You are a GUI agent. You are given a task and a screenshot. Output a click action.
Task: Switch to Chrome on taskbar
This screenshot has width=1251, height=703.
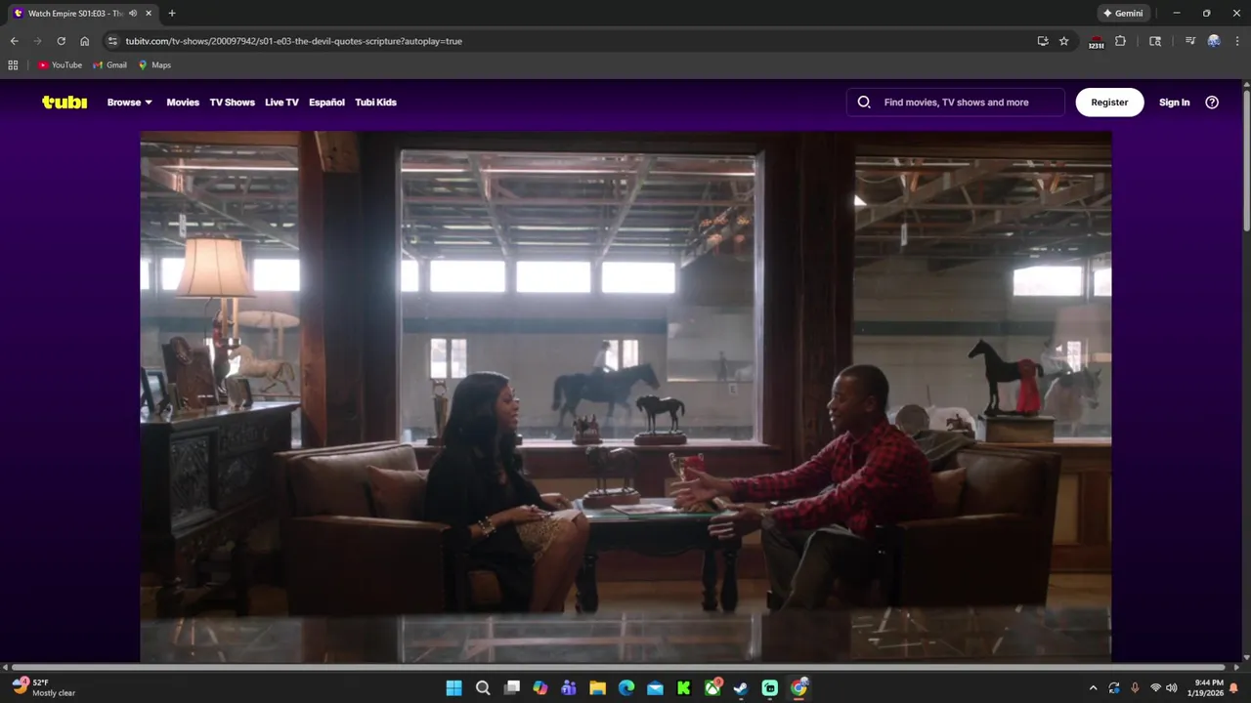(x=798, y=687)
